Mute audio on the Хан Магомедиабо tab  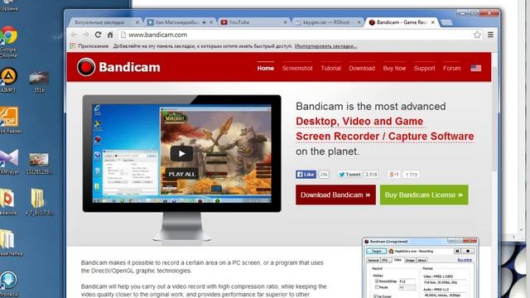pos(205,22)
